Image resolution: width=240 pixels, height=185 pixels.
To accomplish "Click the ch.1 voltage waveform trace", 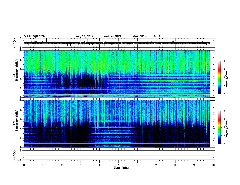I will 117,43.
